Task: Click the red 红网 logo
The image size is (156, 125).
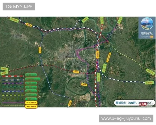Action: pyautogui.click(x=143, y=104)
